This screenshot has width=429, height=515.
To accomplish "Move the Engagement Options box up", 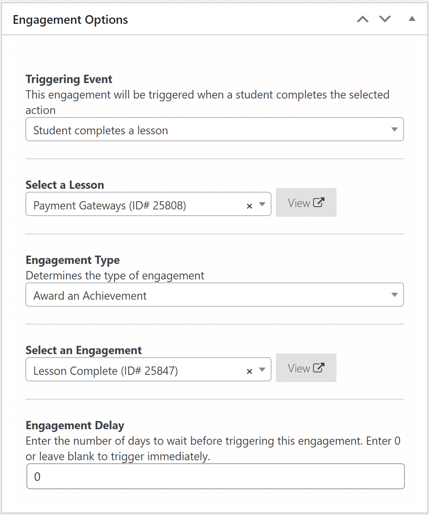I will (x=362, y=19).
